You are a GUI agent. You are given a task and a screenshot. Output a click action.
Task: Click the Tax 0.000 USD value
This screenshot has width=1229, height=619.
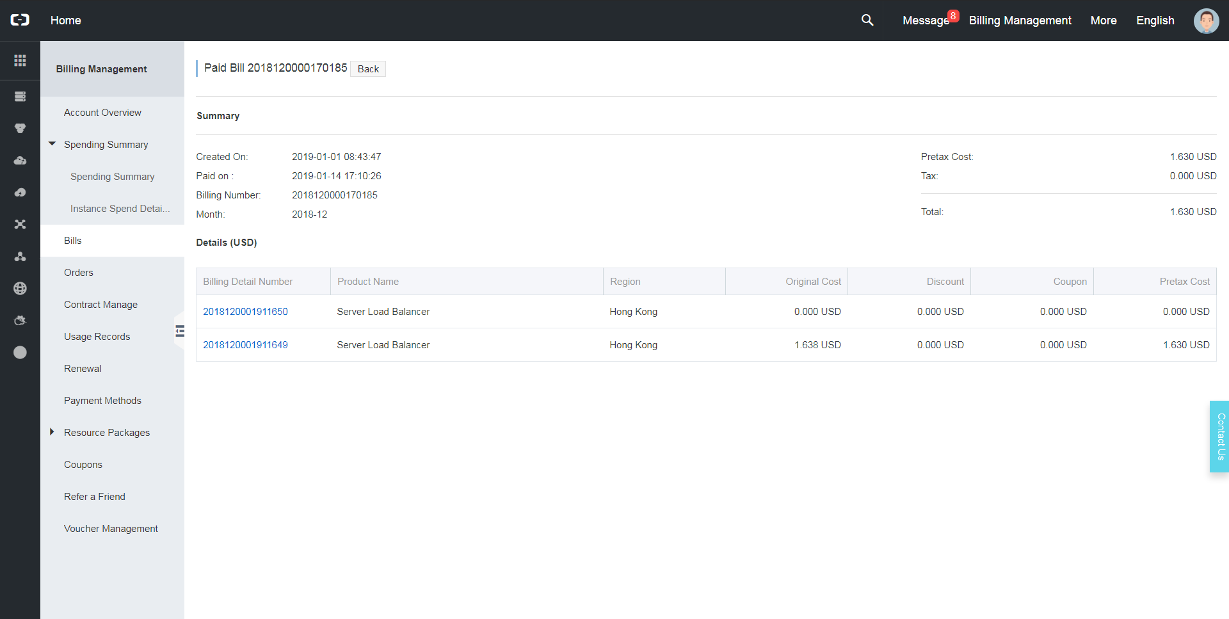pyautogui.click(x=1193, y=176)
